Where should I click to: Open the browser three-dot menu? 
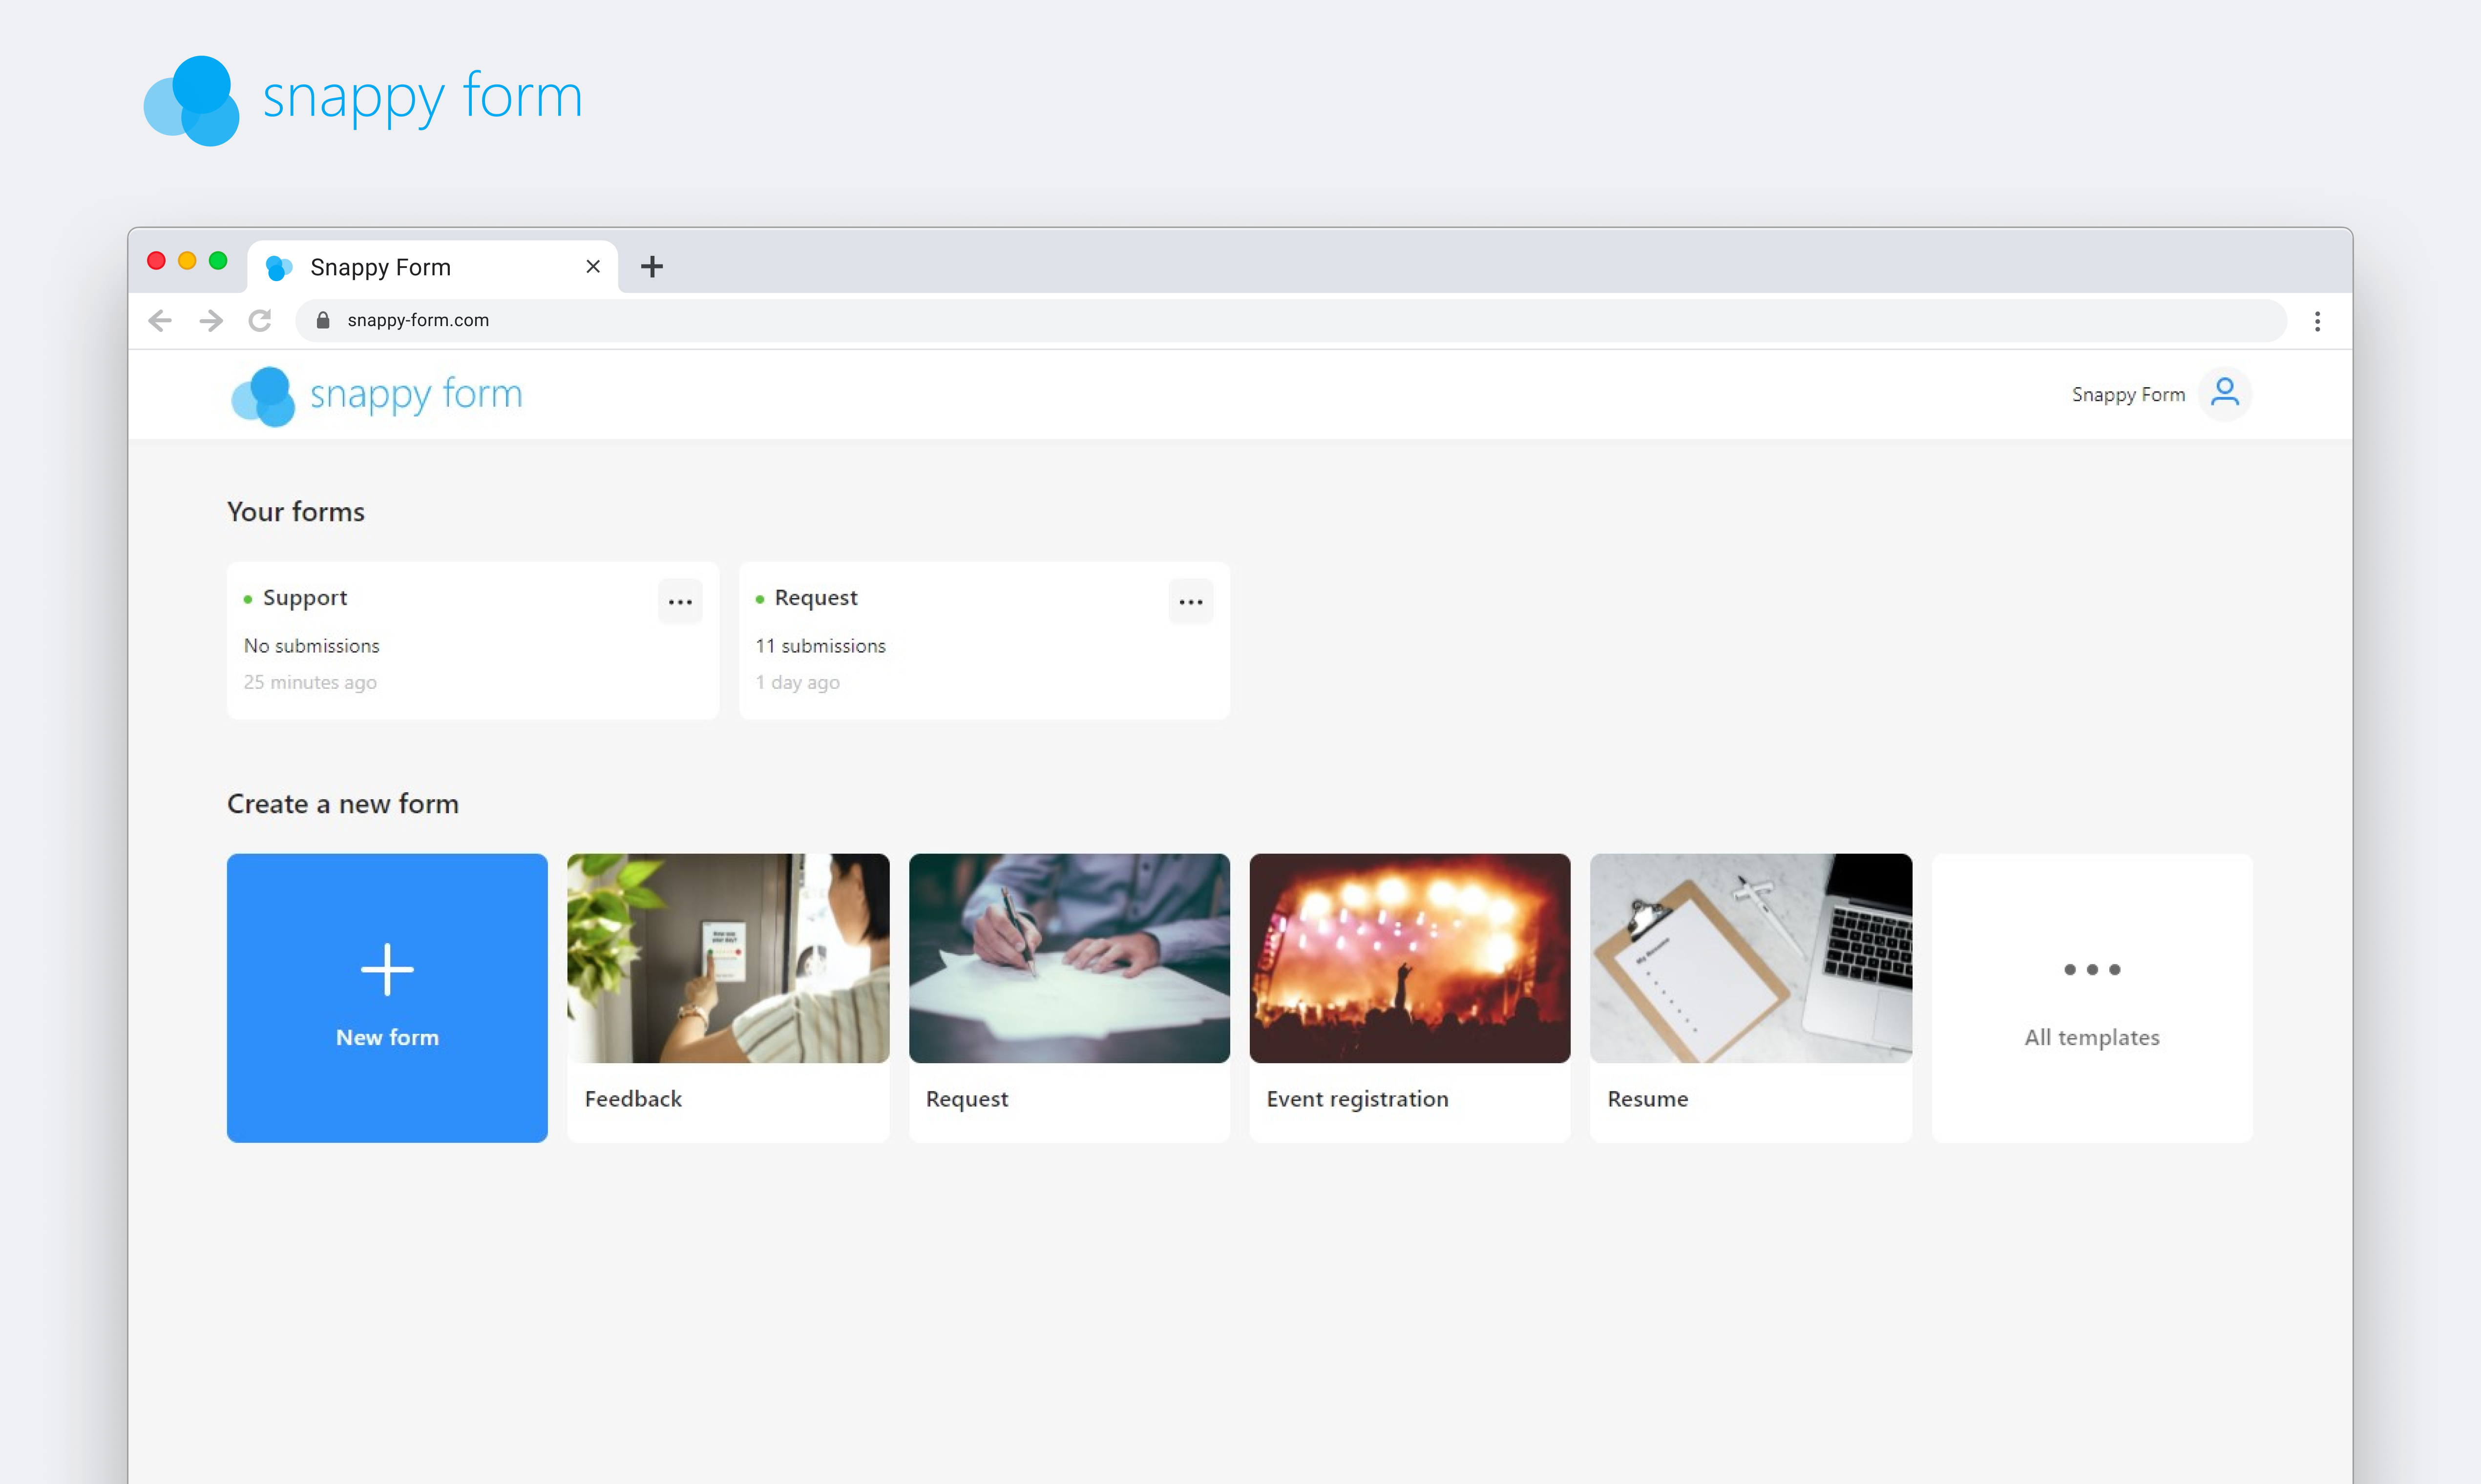coord(2317,320)
